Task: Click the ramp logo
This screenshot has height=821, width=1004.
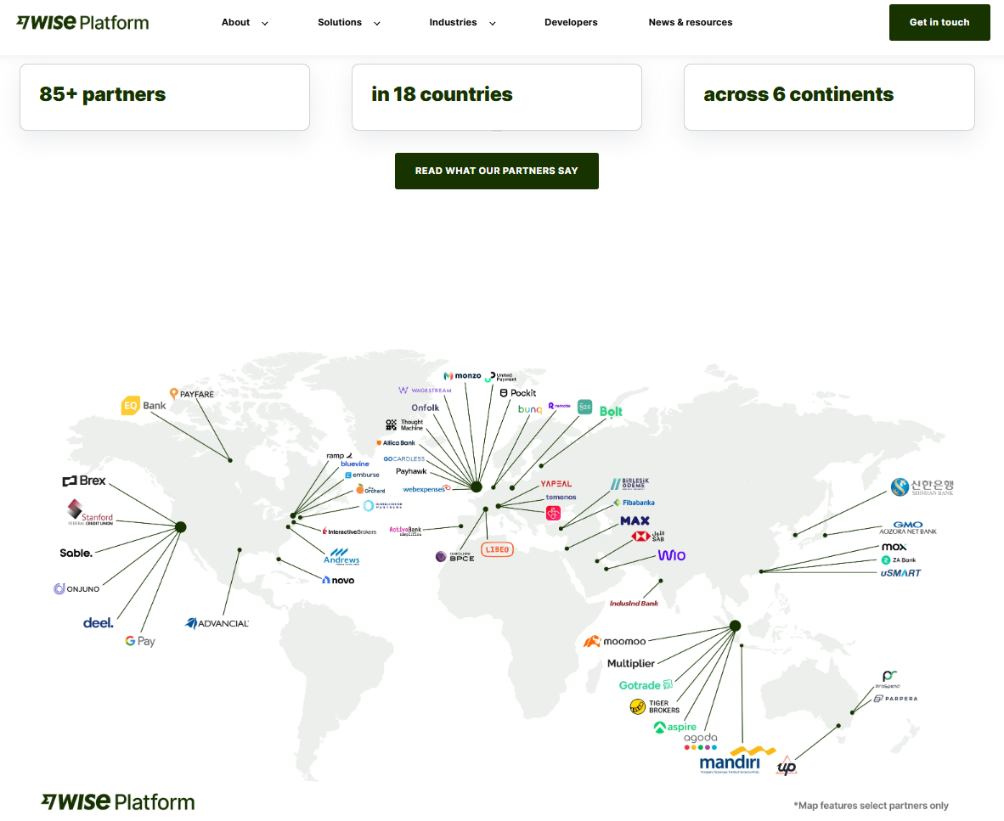Action: click(x=340, y=456)
